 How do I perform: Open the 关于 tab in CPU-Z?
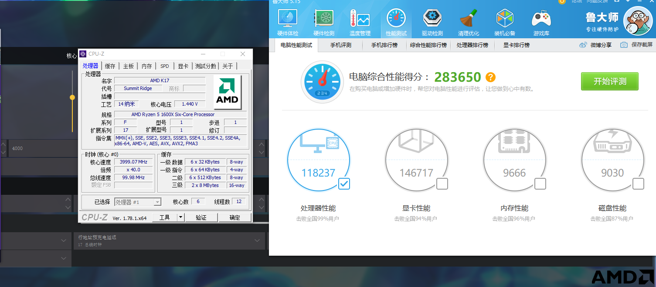[x=228, y=66]
